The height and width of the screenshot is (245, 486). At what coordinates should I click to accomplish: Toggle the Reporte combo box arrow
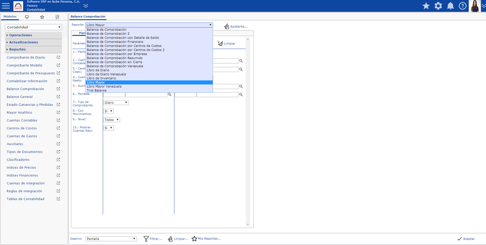pyautogui.click(x=210, y=25)
